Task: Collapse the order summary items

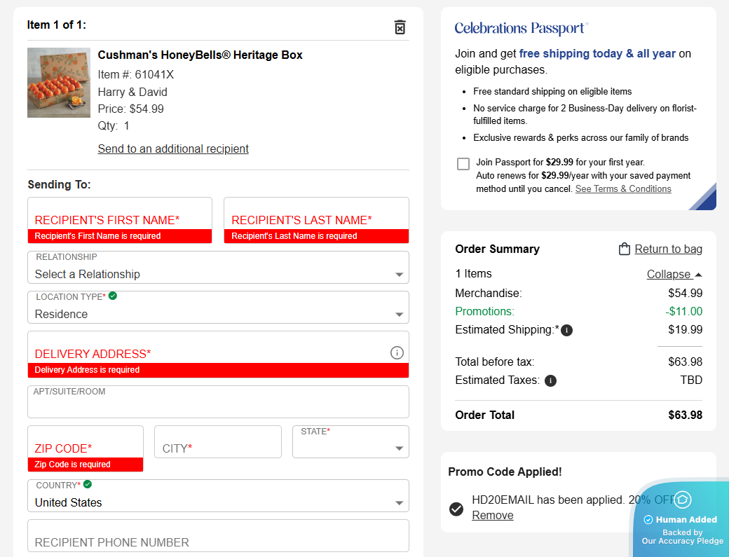Action: click(x=674, y=274)
